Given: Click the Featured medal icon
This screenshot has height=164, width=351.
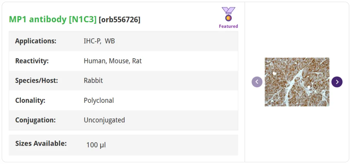Looking at the screenshot, I should pyautogui.click(x=228, y=14).
